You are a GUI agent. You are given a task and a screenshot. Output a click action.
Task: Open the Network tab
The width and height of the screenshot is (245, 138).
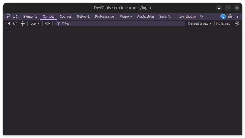click(x=83, y=16)
